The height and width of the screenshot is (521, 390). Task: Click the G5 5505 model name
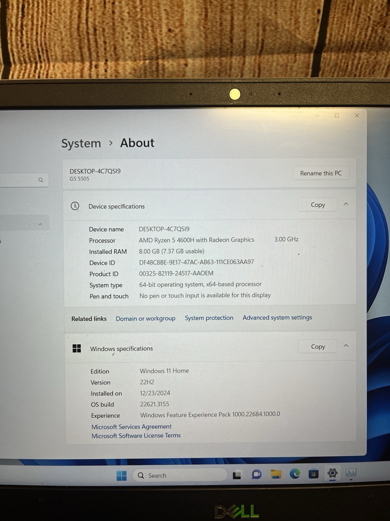79,179
